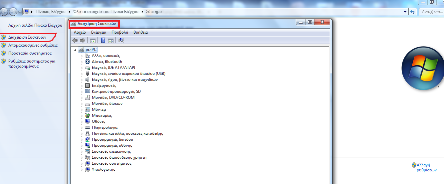Click the processor icon beside Επεξεργαστές

click(88, 86)
